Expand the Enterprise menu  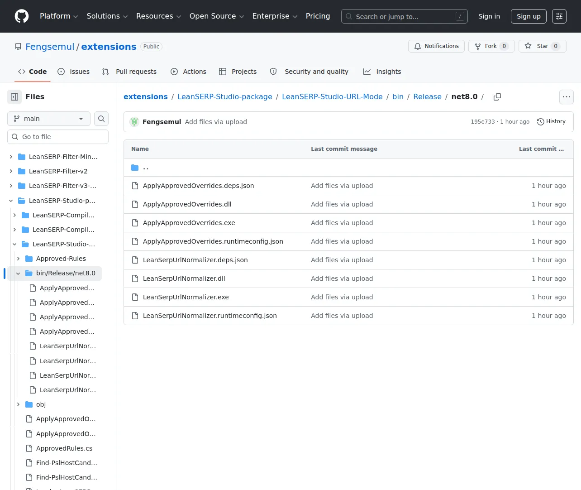(x=275, y=16)
